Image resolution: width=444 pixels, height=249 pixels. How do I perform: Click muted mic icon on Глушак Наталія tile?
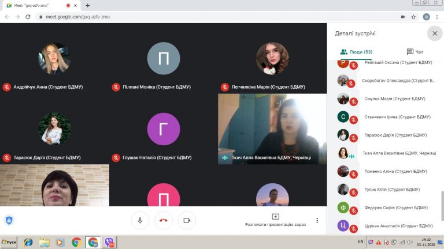[x=116, y=157]
